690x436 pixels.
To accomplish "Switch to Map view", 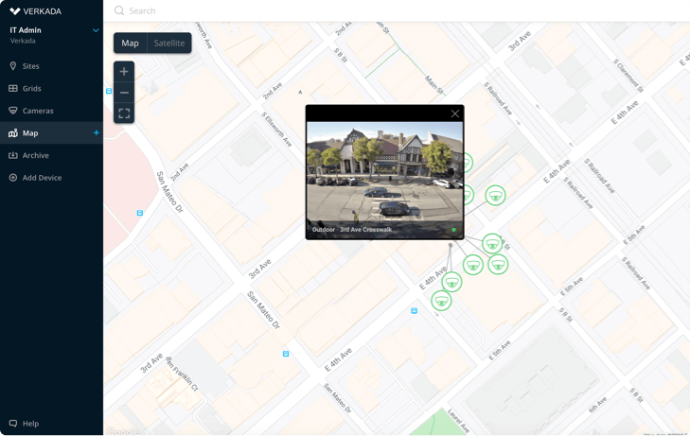I will pyautogui.click(x=130, y=44).
